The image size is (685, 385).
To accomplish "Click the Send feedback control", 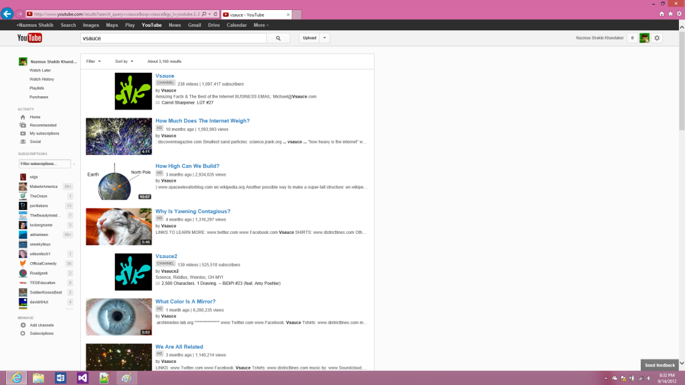I will [660, 365].
